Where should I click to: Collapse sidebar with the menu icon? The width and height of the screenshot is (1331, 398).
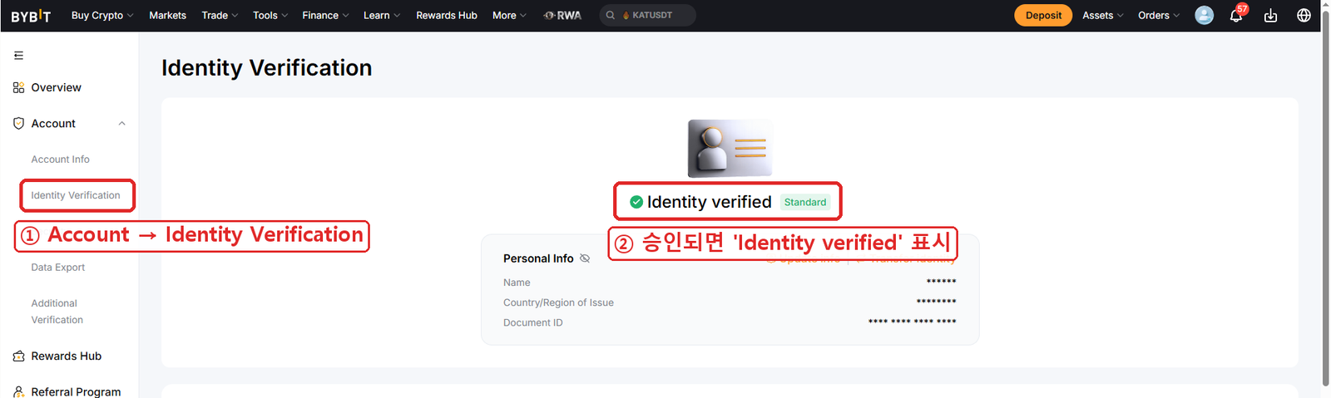click(18, 56)
